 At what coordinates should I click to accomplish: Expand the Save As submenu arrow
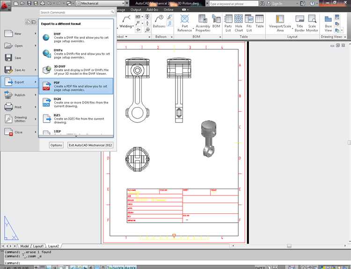click(x=36, y=70)
